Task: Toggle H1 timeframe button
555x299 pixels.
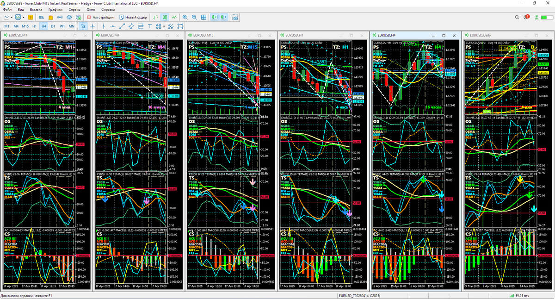Action: 35,26
